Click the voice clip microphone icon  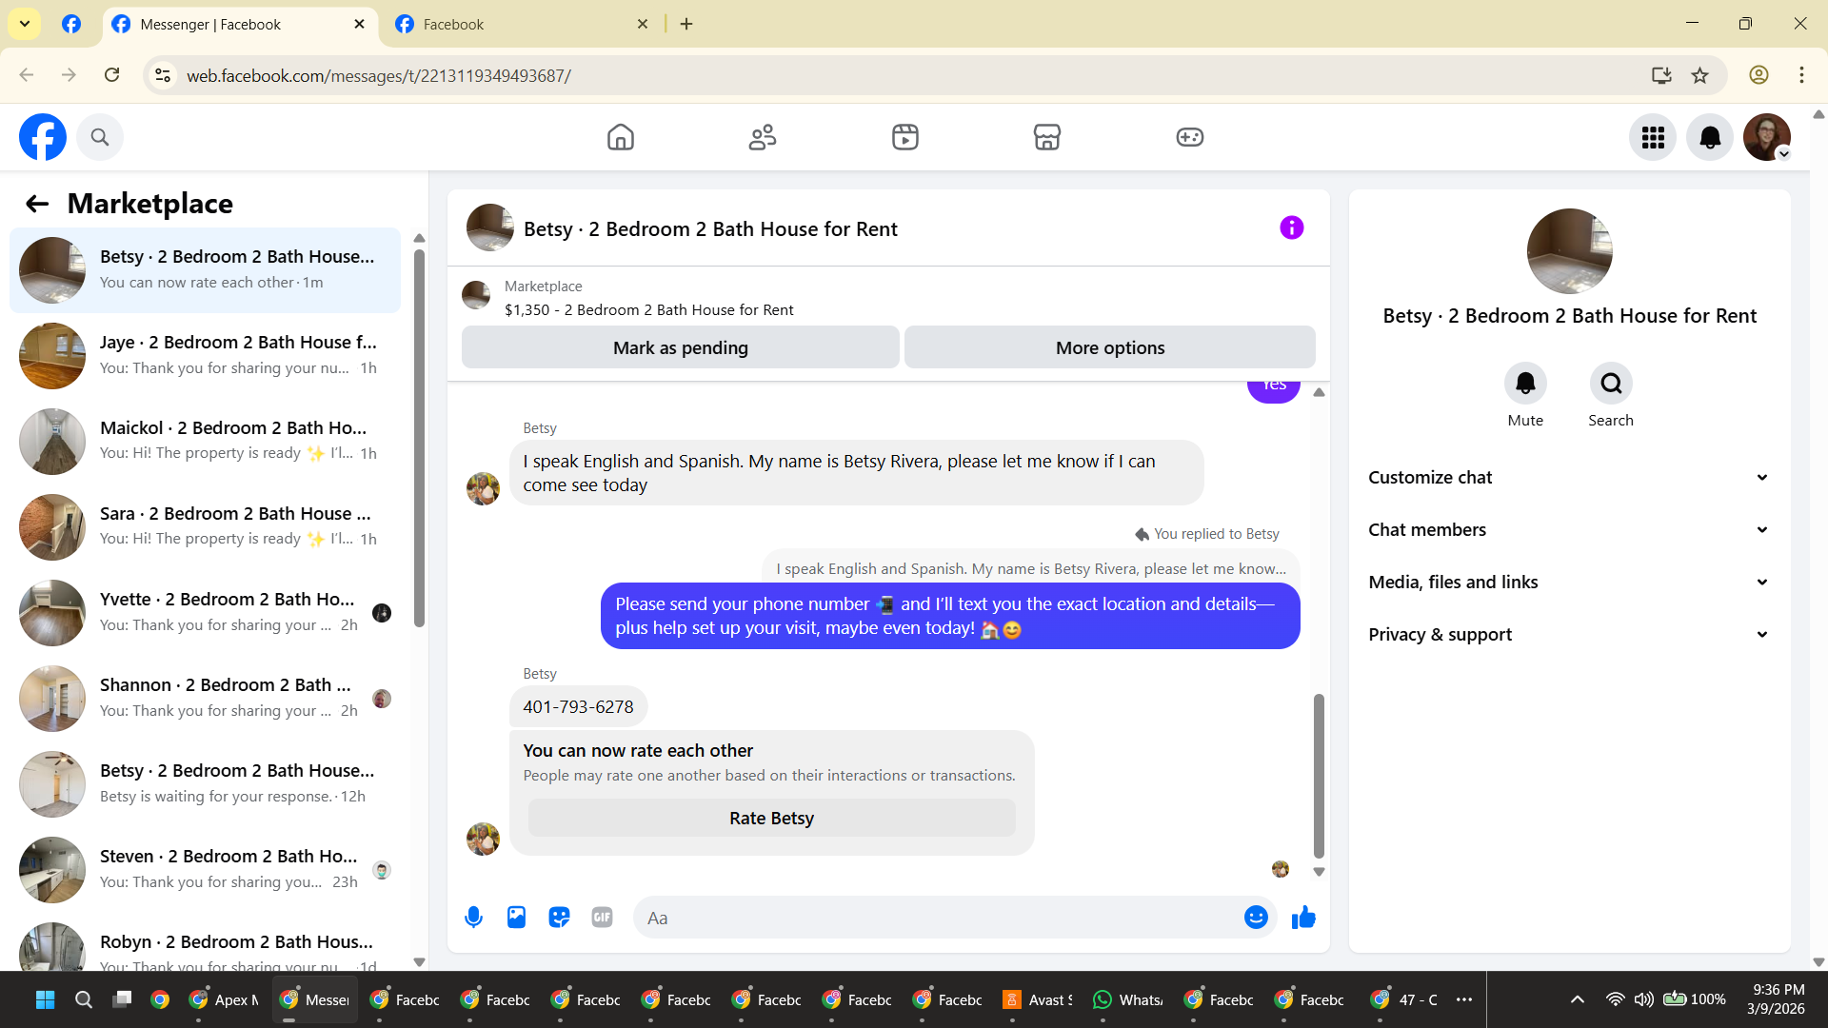tap(473, 918)
